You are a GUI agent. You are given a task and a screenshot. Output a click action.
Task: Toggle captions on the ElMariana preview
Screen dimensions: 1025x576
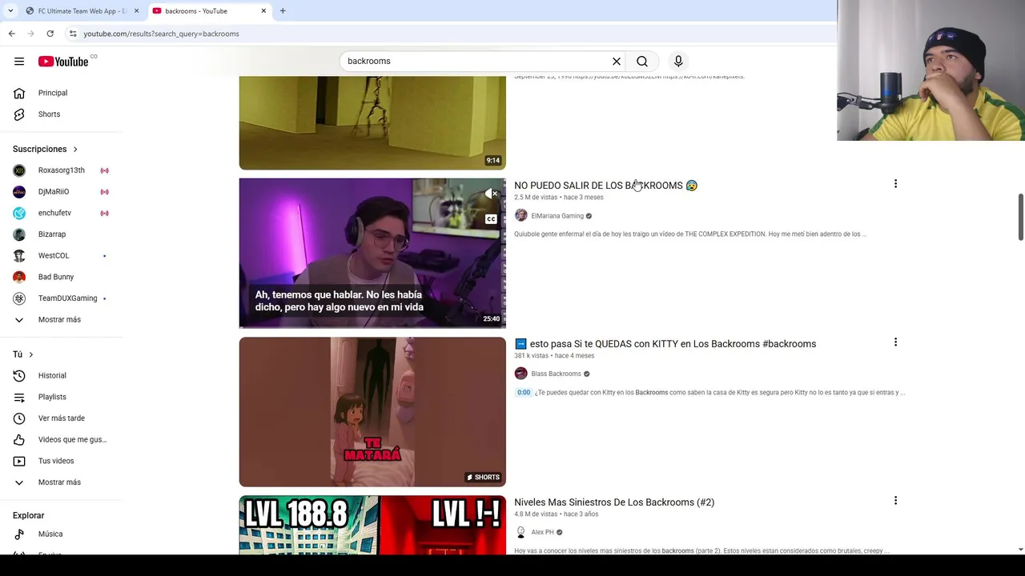[491, 219]
